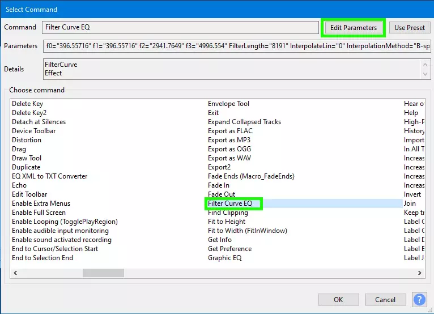The image size is (434, 314).
Task: Select Export as OGG command
Action: pos(229,149)
